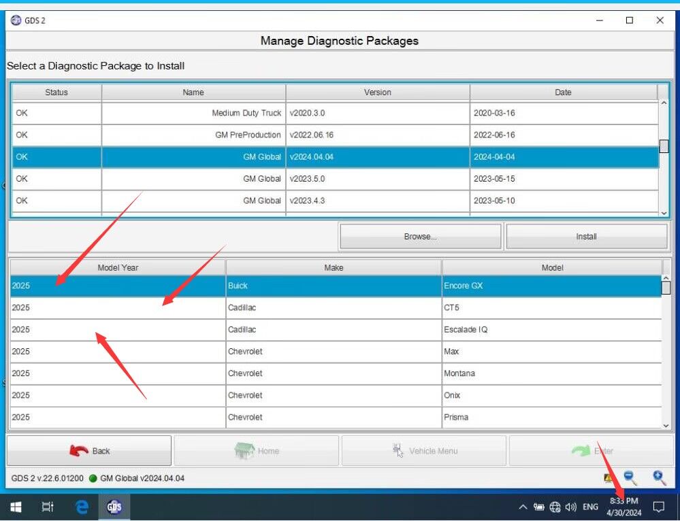
Task: Click the Browse... button
Action: [x=420, y=237]
